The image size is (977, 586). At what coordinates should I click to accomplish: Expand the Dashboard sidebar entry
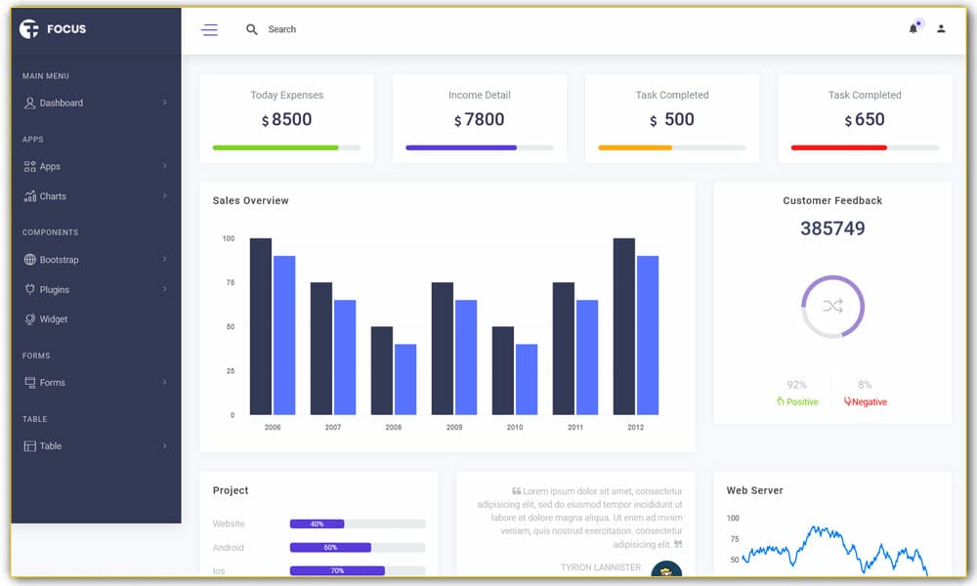(x=165, y=103)
